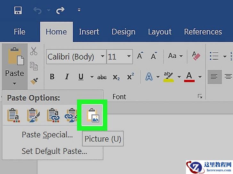Viewport: 233px width, 174px height.
Task: Open the Font dialog launcher
Action: pos(200,96)
